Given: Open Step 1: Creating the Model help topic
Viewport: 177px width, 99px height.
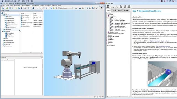Looking at the screenshot, I should pos(117,19).
